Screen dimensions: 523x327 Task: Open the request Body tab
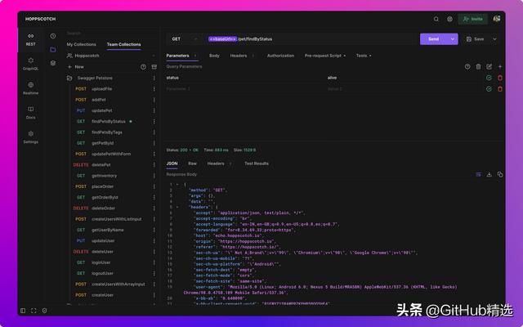click(214, 56)
